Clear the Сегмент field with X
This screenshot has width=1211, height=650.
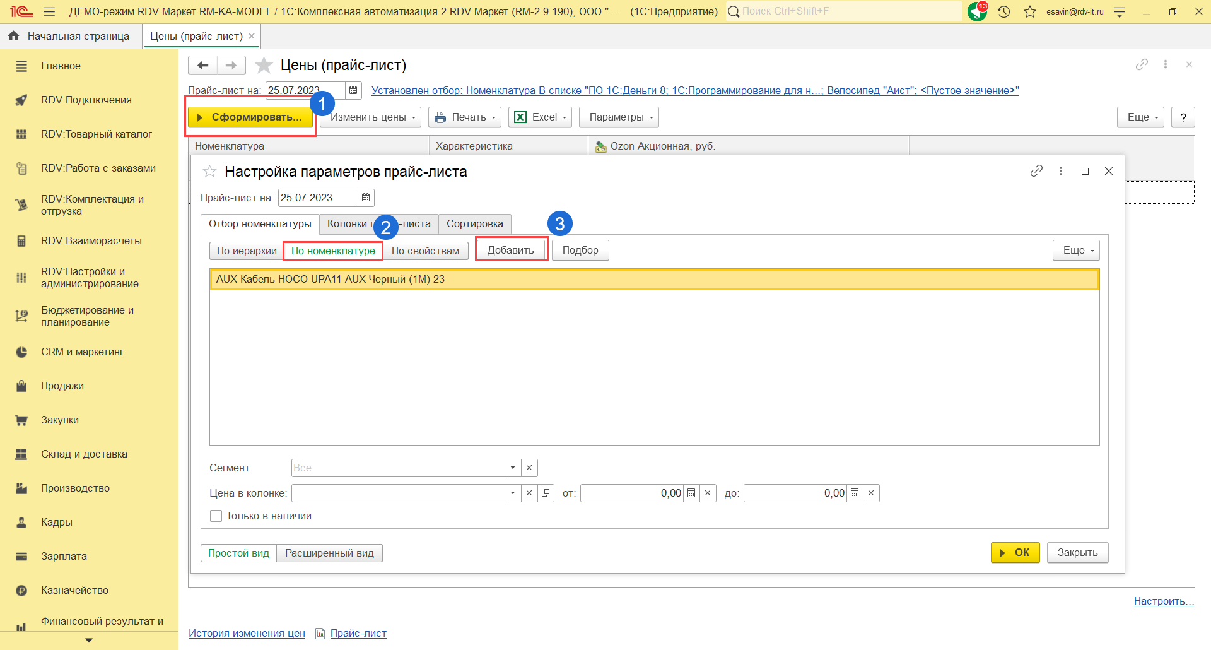tap(529, 468)
